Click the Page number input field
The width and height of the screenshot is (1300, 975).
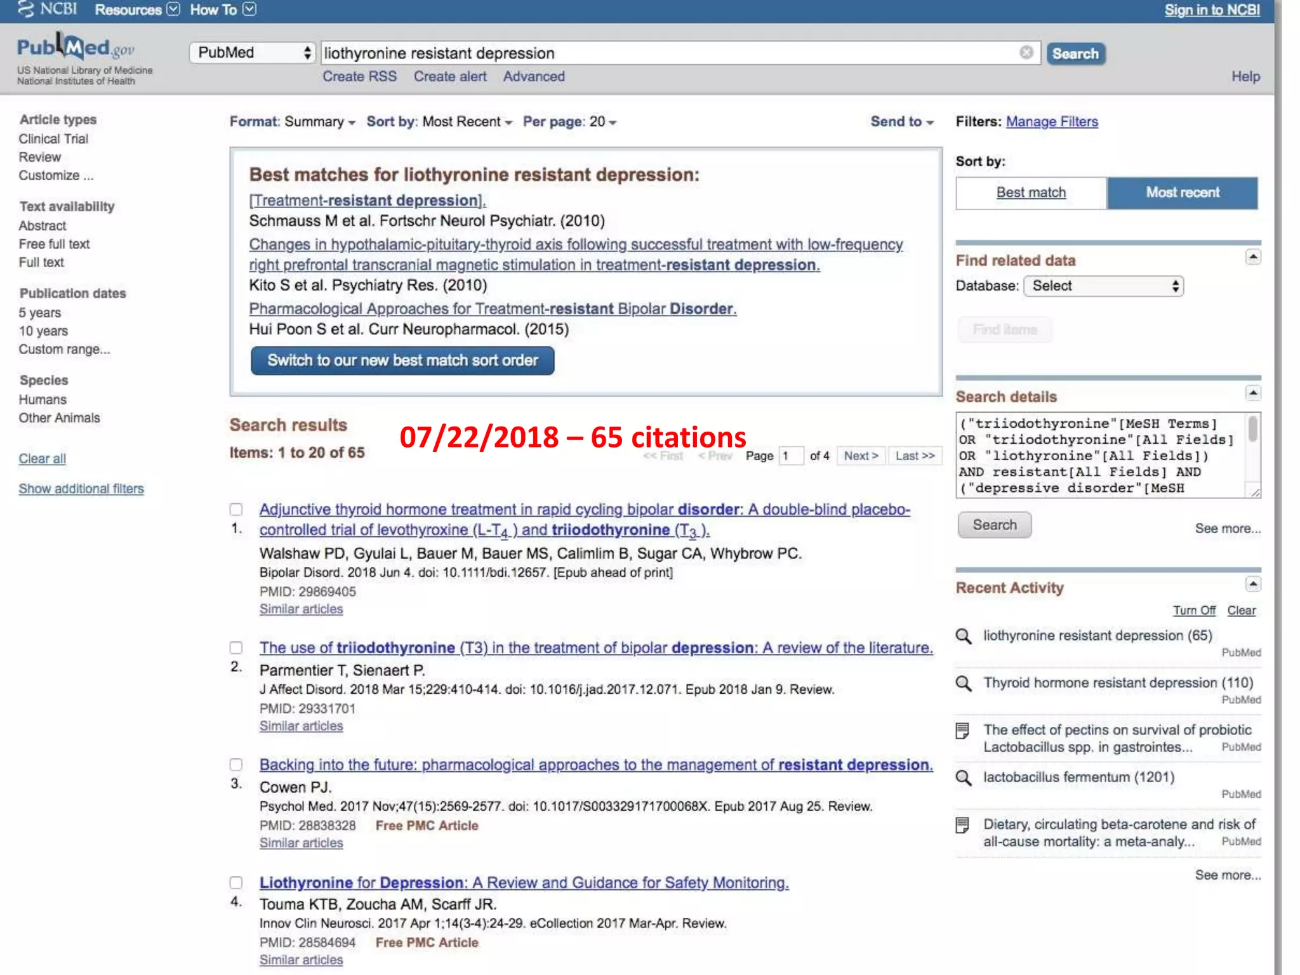(791, 456)
